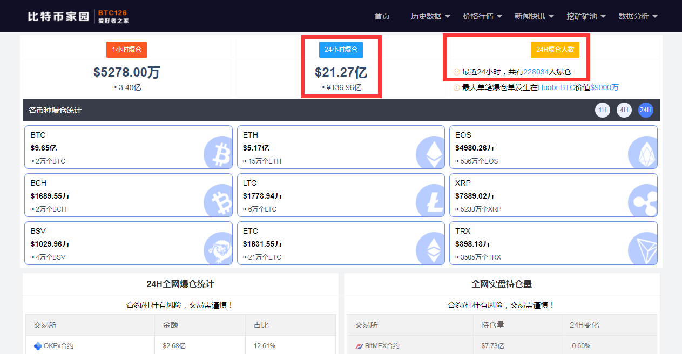The height and width of the screenshot is (354, 682).
Task: Click the 持仓量 column header
Action: (x=492, y=325)
